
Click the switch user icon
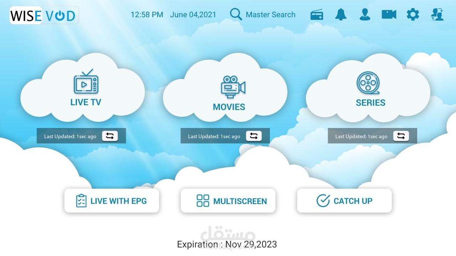tap(437, 15)
